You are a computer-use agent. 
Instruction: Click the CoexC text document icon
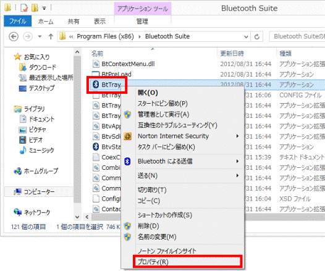[x=96, y=157]
